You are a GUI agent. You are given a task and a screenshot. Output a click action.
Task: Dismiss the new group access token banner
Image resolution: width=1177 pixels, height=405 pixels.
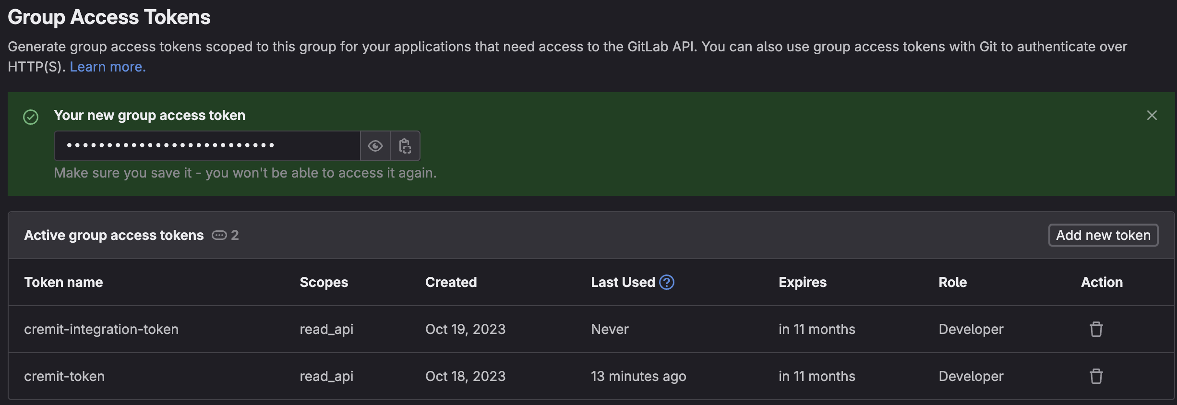coord(1152,115)
